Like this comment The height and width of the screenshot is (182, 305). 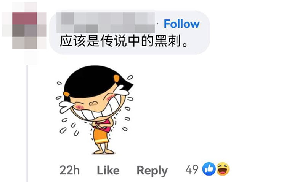[108, 170]
